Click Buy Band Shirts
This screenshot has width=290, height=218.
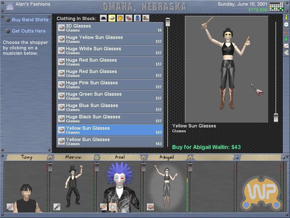[x=30, y=20]
